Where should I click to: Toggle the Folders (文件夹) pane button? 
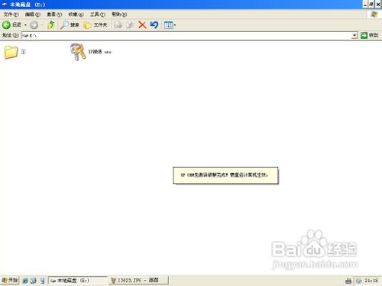pos(95,25)
